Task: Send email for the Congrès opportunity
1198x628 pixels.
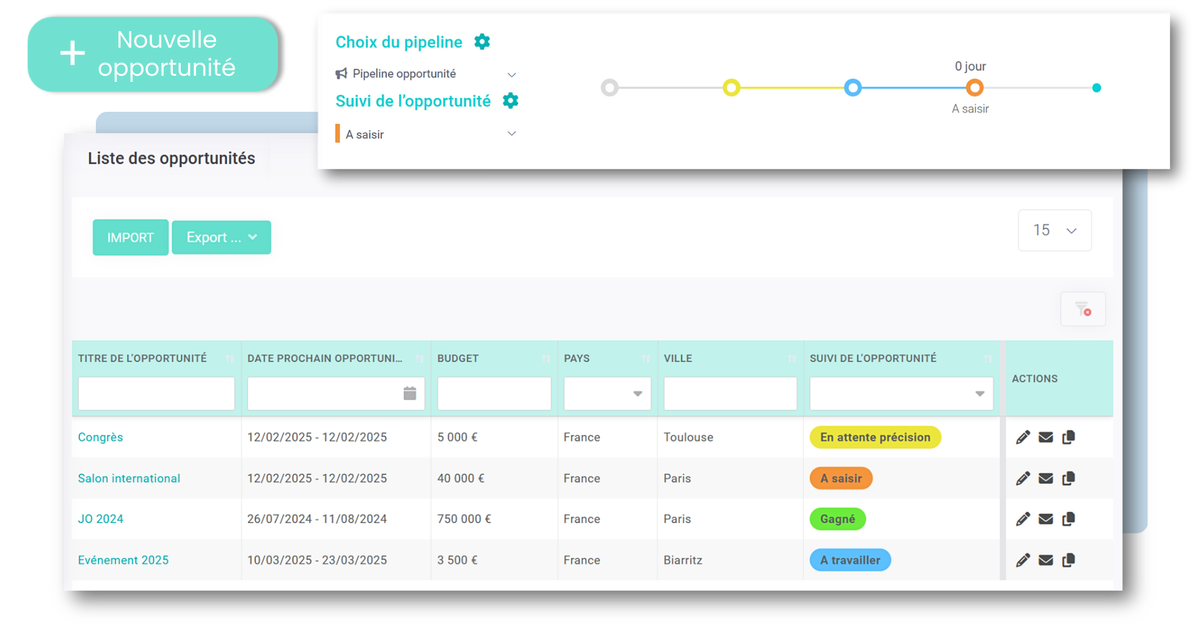Action: [x=1045, y=437]
